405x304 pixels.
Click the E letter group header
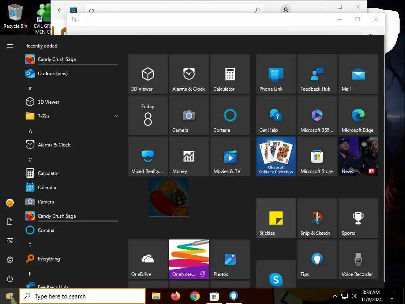click(30, 245)
